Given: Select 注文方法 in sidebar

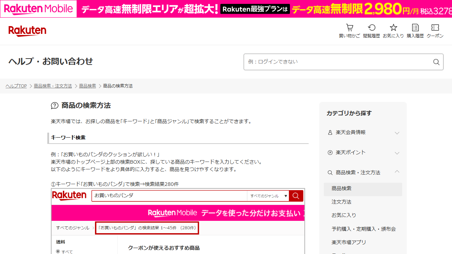Looking at the screenshot, I should pos(341,202).
